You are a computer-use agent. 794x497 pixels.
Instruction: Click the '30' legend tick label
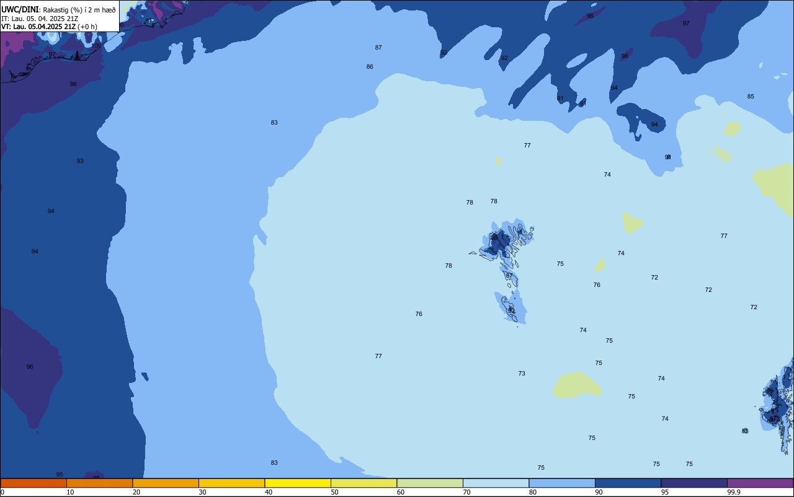[x=202, y=492]
